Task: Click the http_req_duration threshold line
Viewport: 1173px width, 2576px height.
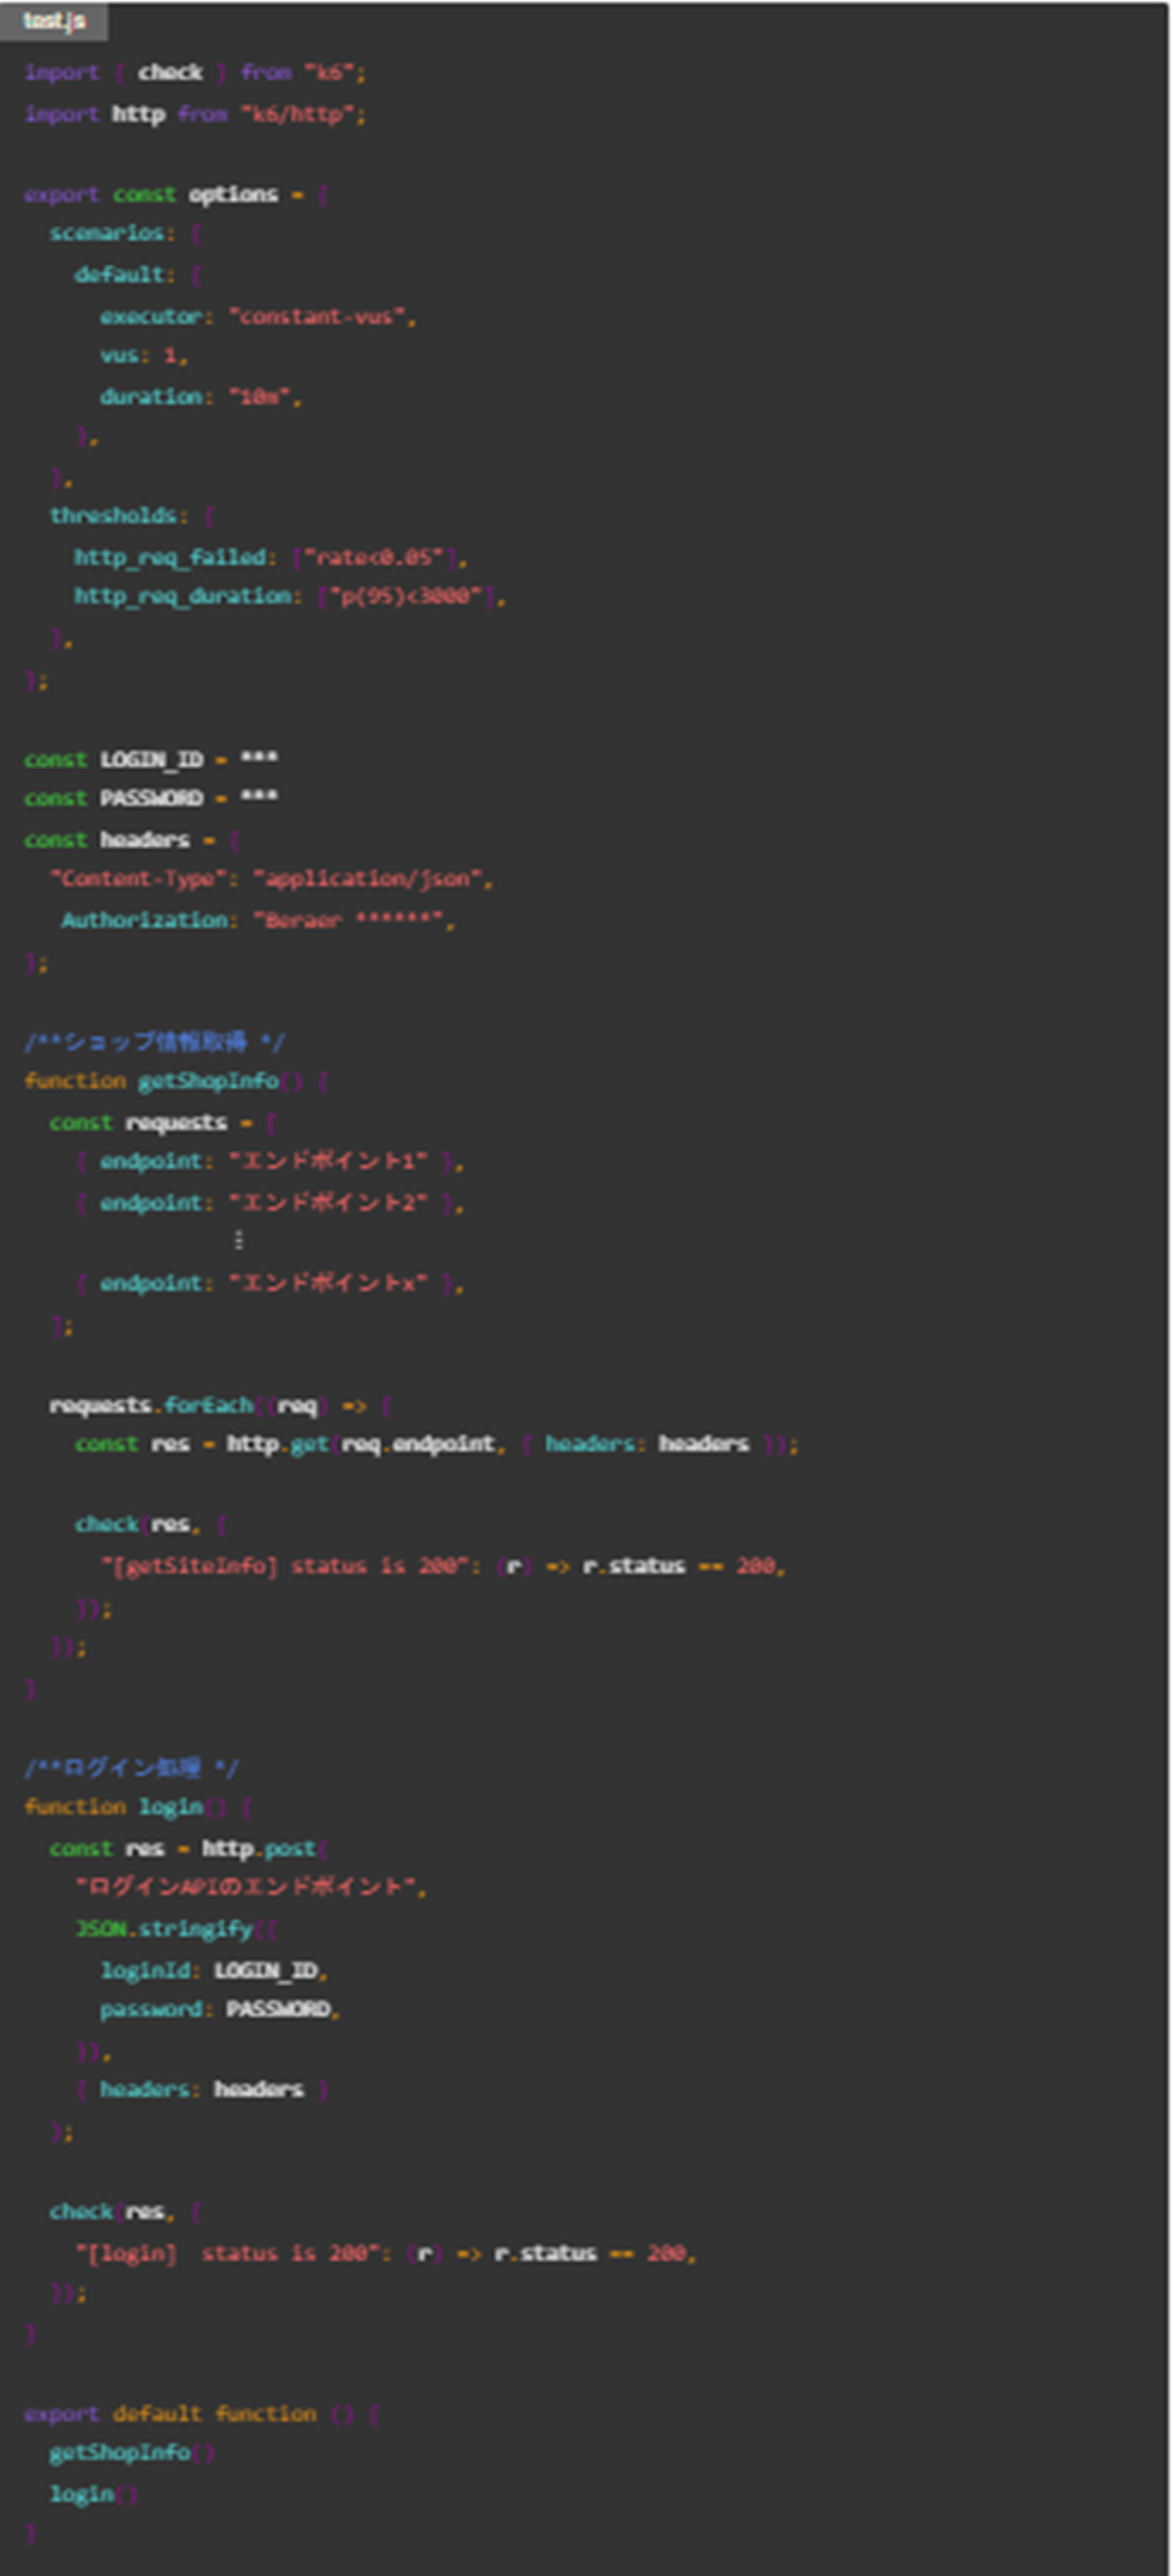Action: (291, 597)
